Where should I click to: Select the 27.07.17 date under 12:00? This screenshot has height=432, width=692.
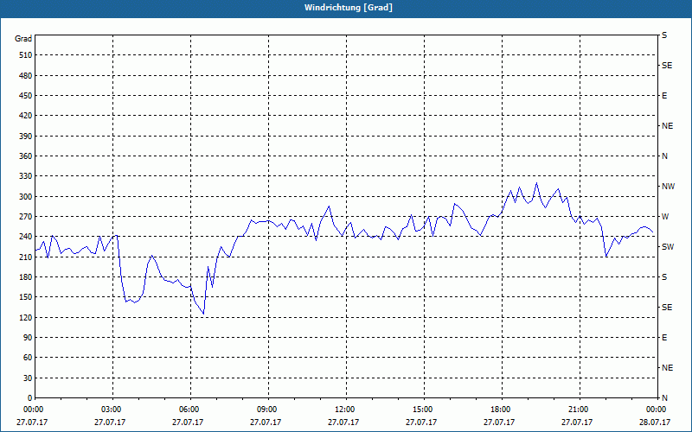pyautogui.click(x=343, y=422)
